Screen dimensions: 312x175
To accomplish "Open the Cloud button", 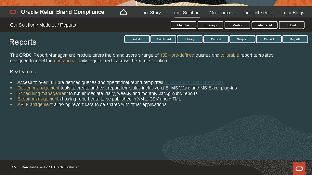I will [x=292, y=25].
